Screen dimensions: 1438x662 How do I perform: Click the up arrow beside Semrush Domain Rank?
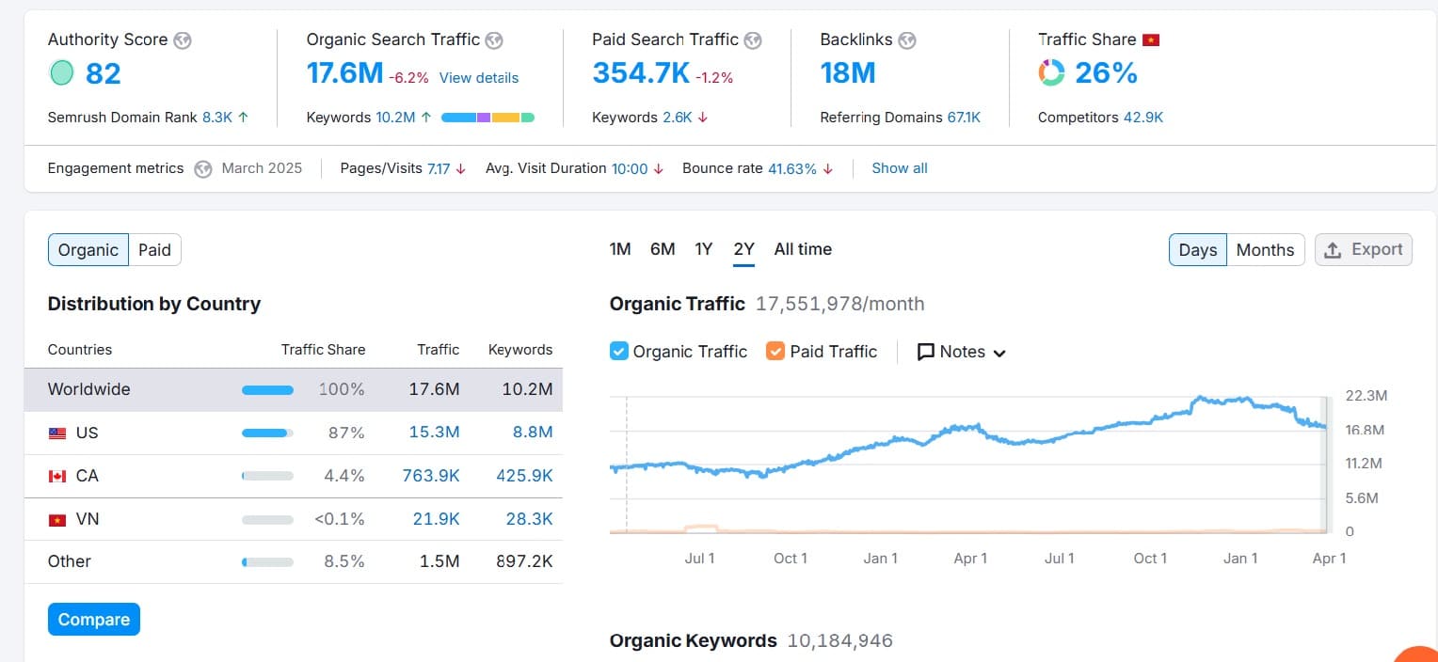[x=244, y=118]
